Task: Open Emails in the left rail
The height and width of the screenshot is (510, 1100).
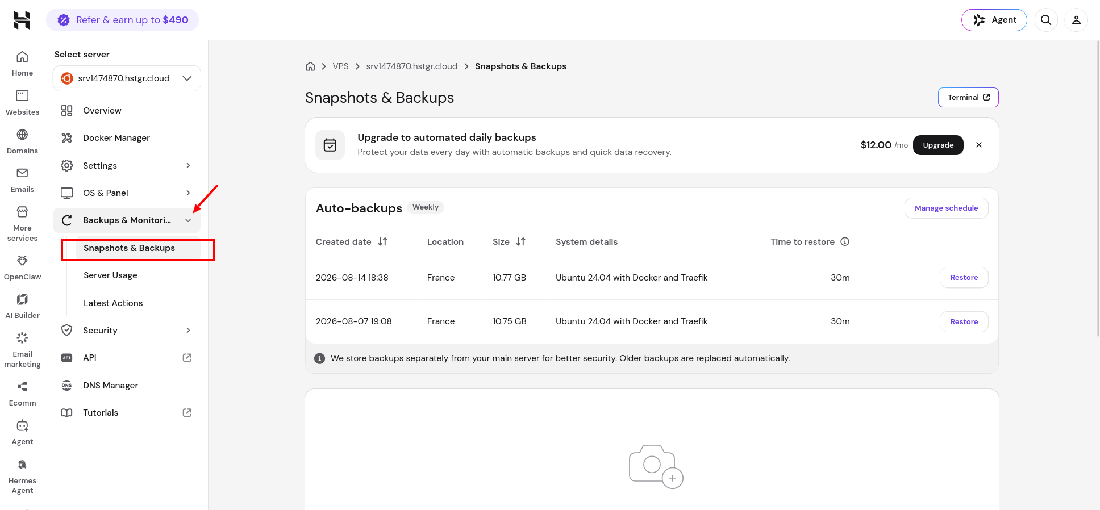Action: click(22, 180)
